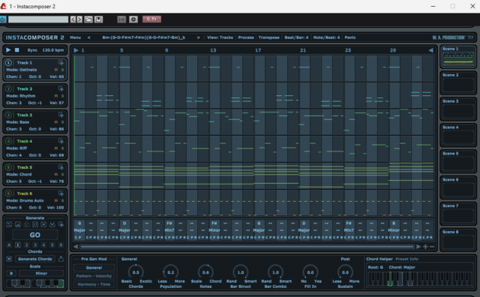Open Track 6 Mode: Drums Auto dropdown
Viewport: 480px width, 297px height.
(25, 200)
